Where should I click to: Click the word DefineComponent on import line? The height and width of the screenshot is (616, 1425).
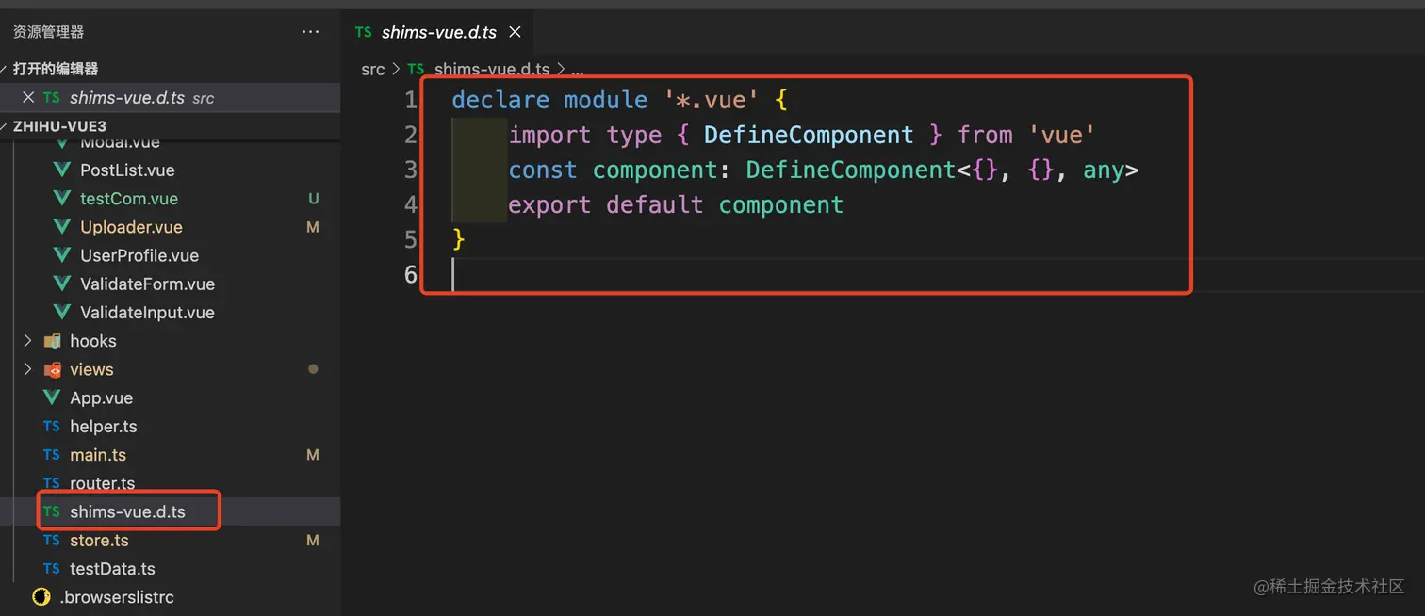(x=809, y=135)
